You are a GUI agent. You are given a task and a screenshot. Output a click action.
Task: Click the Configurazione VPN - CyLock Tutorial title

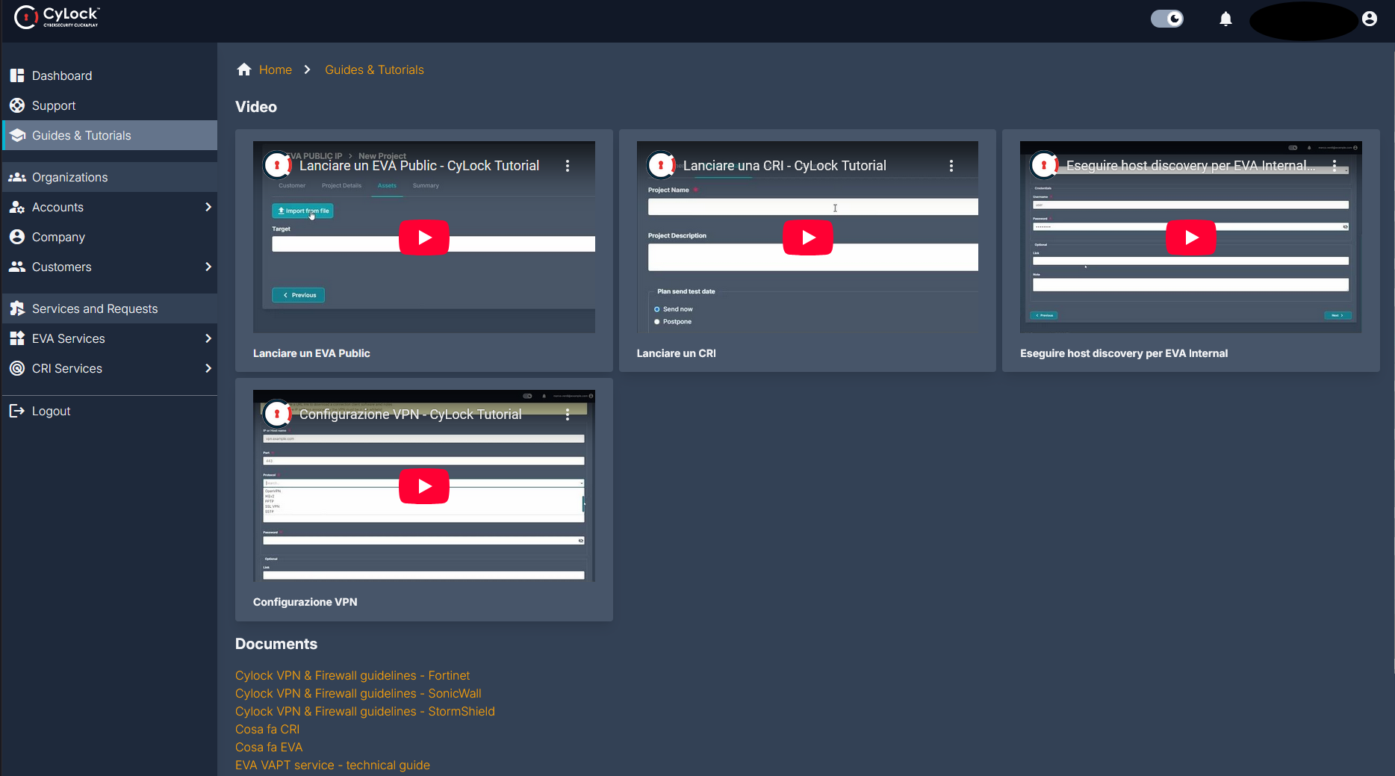[x=411, y=415]
